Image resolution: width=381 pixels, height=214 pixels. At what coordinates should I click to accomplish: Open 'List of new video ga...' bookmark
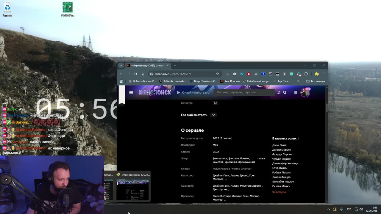point(256,81)
